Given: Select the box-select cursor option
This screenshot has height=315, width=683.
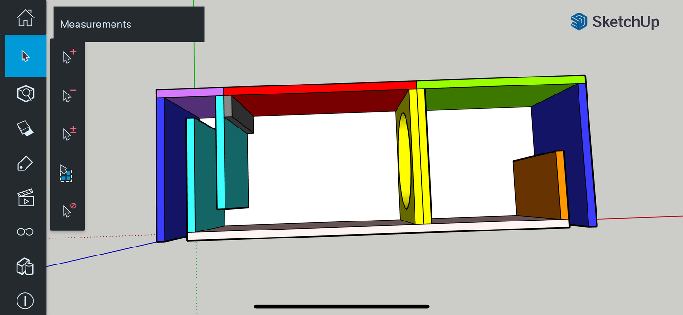Looking at the screenshot, I should point(66,173).
